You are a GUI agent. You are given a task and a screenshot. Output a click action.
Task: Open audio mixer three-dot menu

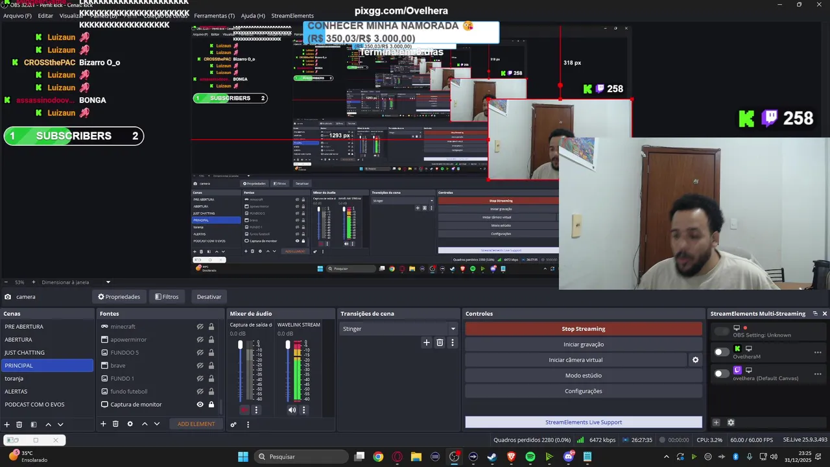tap(248, 424)
